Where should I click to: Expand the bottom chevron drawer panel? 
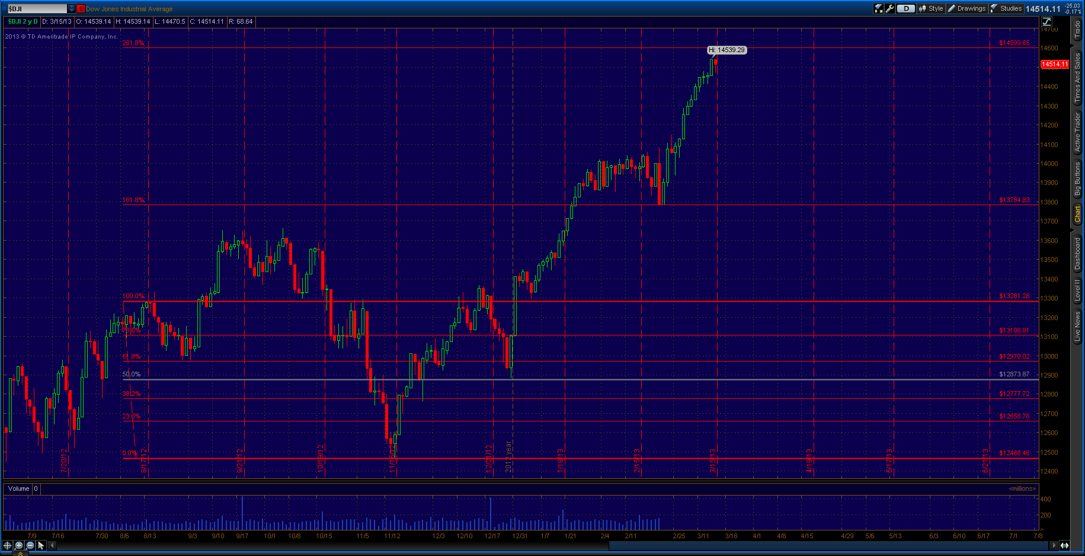click(x=20, y=554)
